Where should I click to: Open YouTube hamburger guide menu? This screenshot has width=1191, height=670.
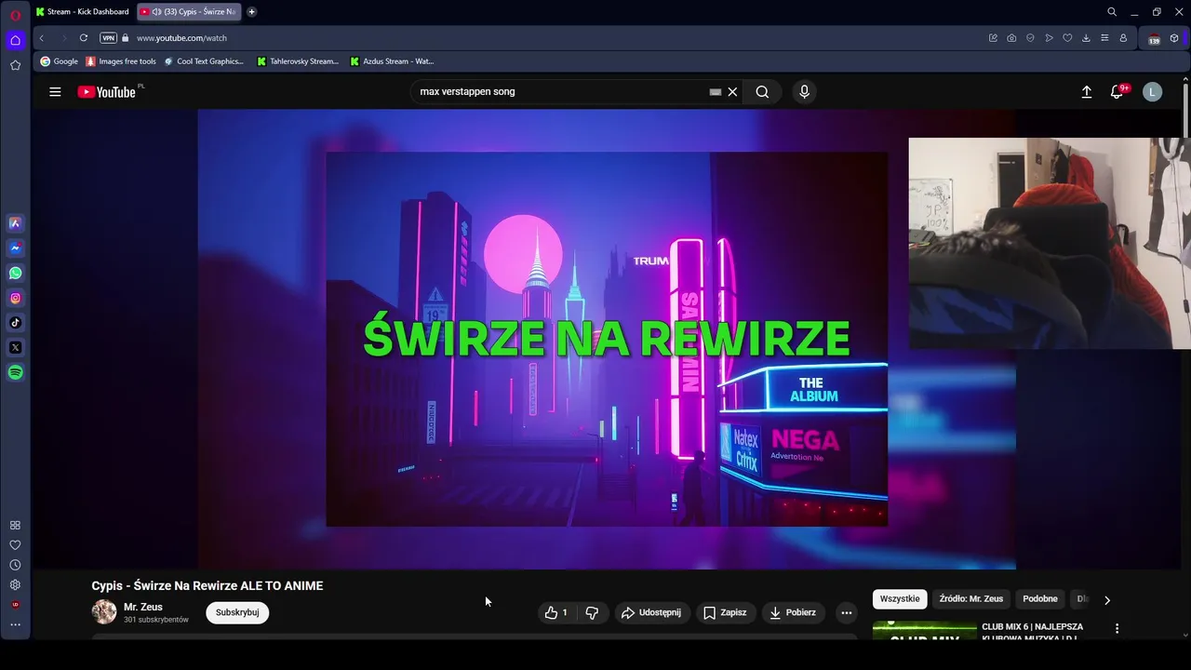point(55,92)
